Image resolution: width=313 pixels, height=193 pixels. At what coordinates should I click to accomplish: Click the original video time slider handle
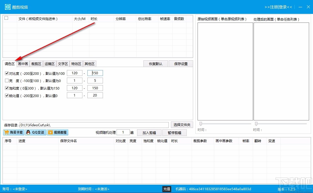(201, 123)
